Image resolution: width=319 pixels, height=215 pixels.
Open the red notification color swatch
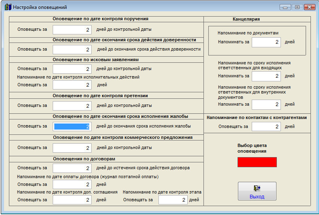pos(257,162)
